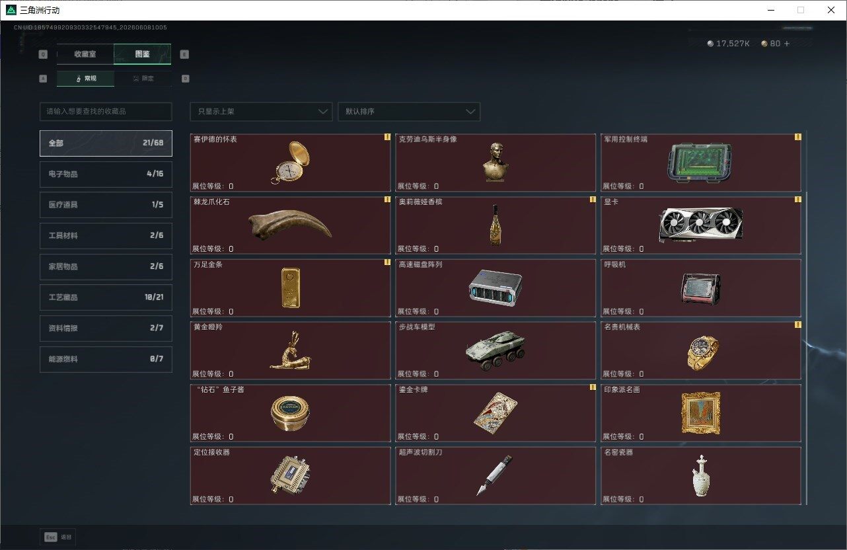This screenshot has height=550, width=847.
Task: Click the Esc 返回 back button
Action: point(58,537)
